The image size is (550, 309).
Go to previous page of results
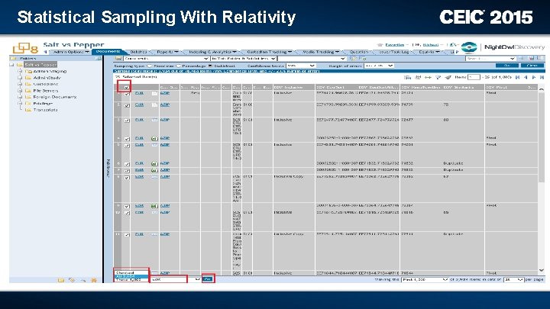click(x=526, y=77)
